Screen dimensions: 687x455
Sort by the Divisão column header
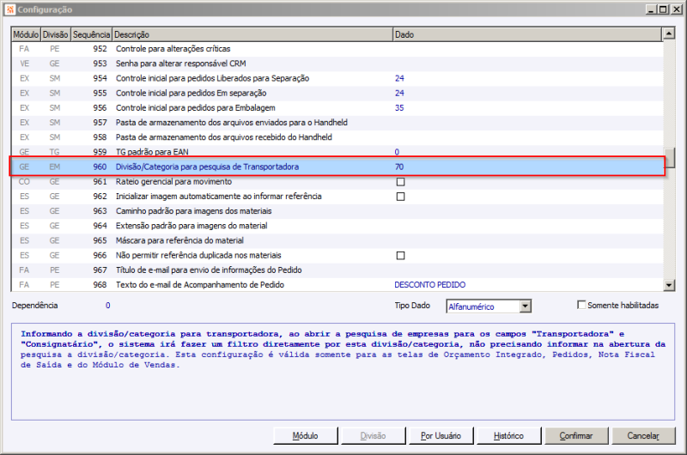coord(56,34)
